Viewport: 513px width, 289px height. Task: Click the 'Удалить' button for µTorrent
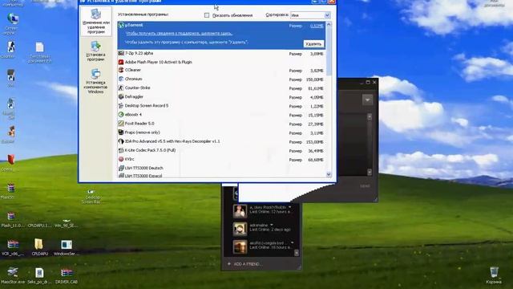[x=313, y=44]
